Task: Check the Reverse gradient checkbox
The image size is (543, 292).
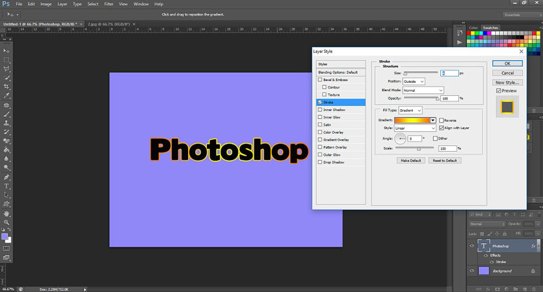Action: (441, 120)
